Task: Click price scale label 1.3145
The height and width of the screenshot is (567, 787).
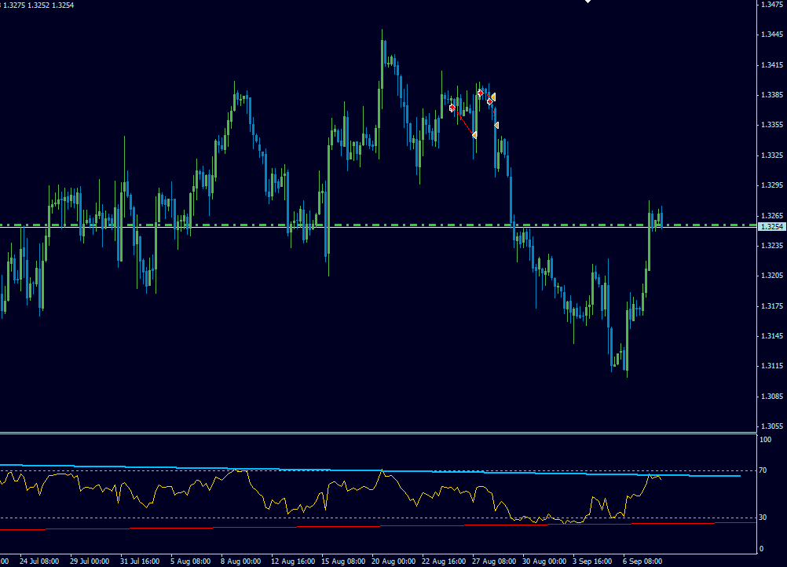Action: tap(772, 335)
